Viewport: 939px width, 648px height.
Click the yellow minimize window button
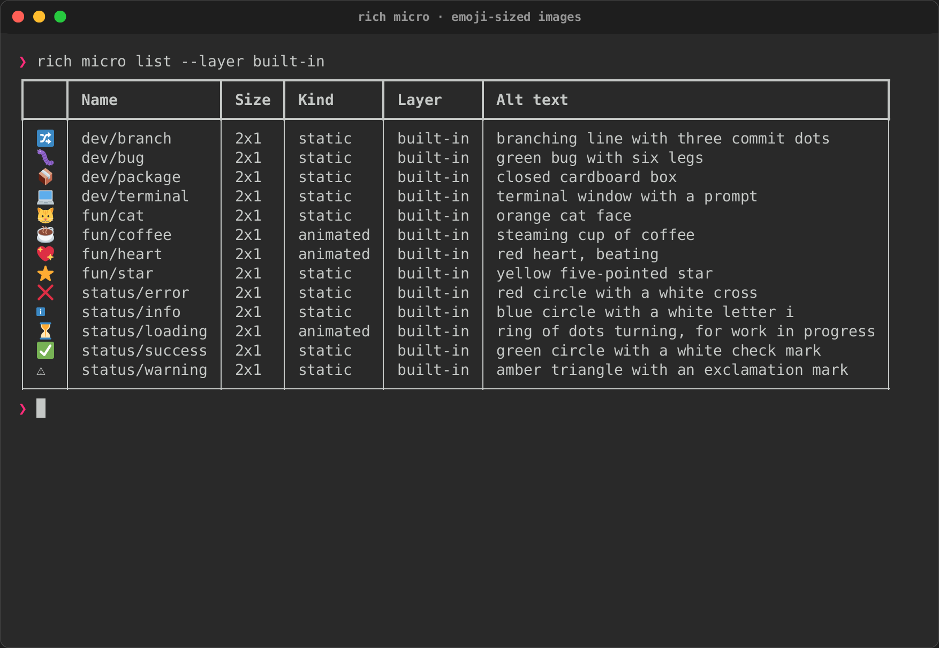click(39, 17)
